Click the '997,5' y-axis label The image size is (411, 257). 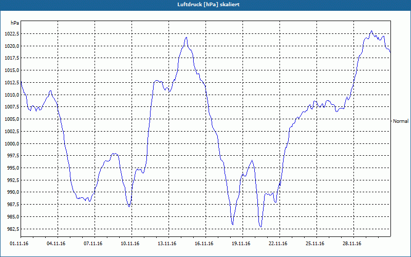(x=13, y=156)
